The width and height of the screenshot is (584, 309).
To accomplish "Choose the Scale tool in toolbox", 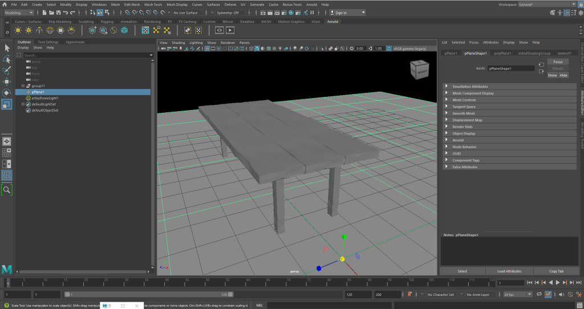I will tap(7, 104).
